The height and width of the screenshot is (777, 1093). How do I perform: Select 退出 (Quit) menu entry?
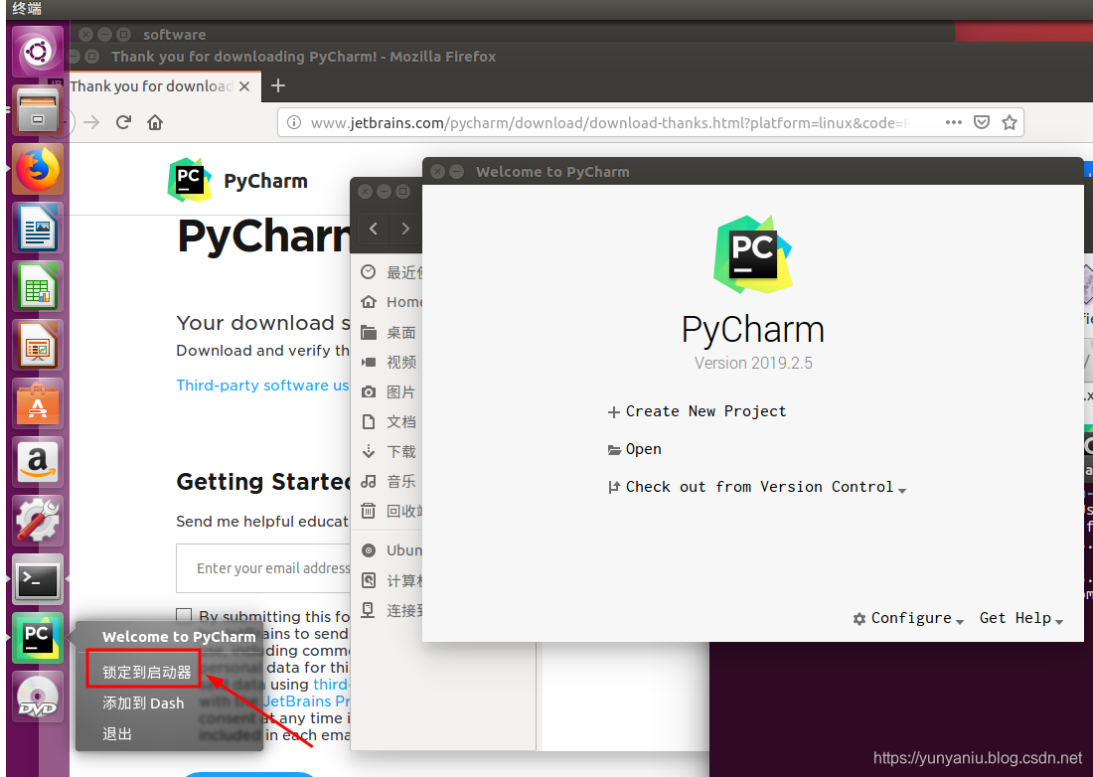click(x=117, y=734)
